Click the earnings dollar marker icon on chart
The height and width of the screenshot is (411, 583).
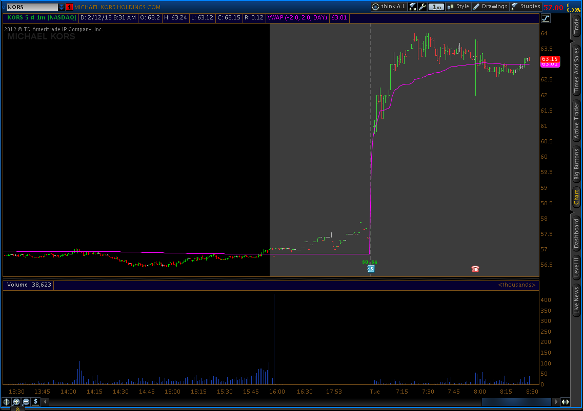coord(371,268)
